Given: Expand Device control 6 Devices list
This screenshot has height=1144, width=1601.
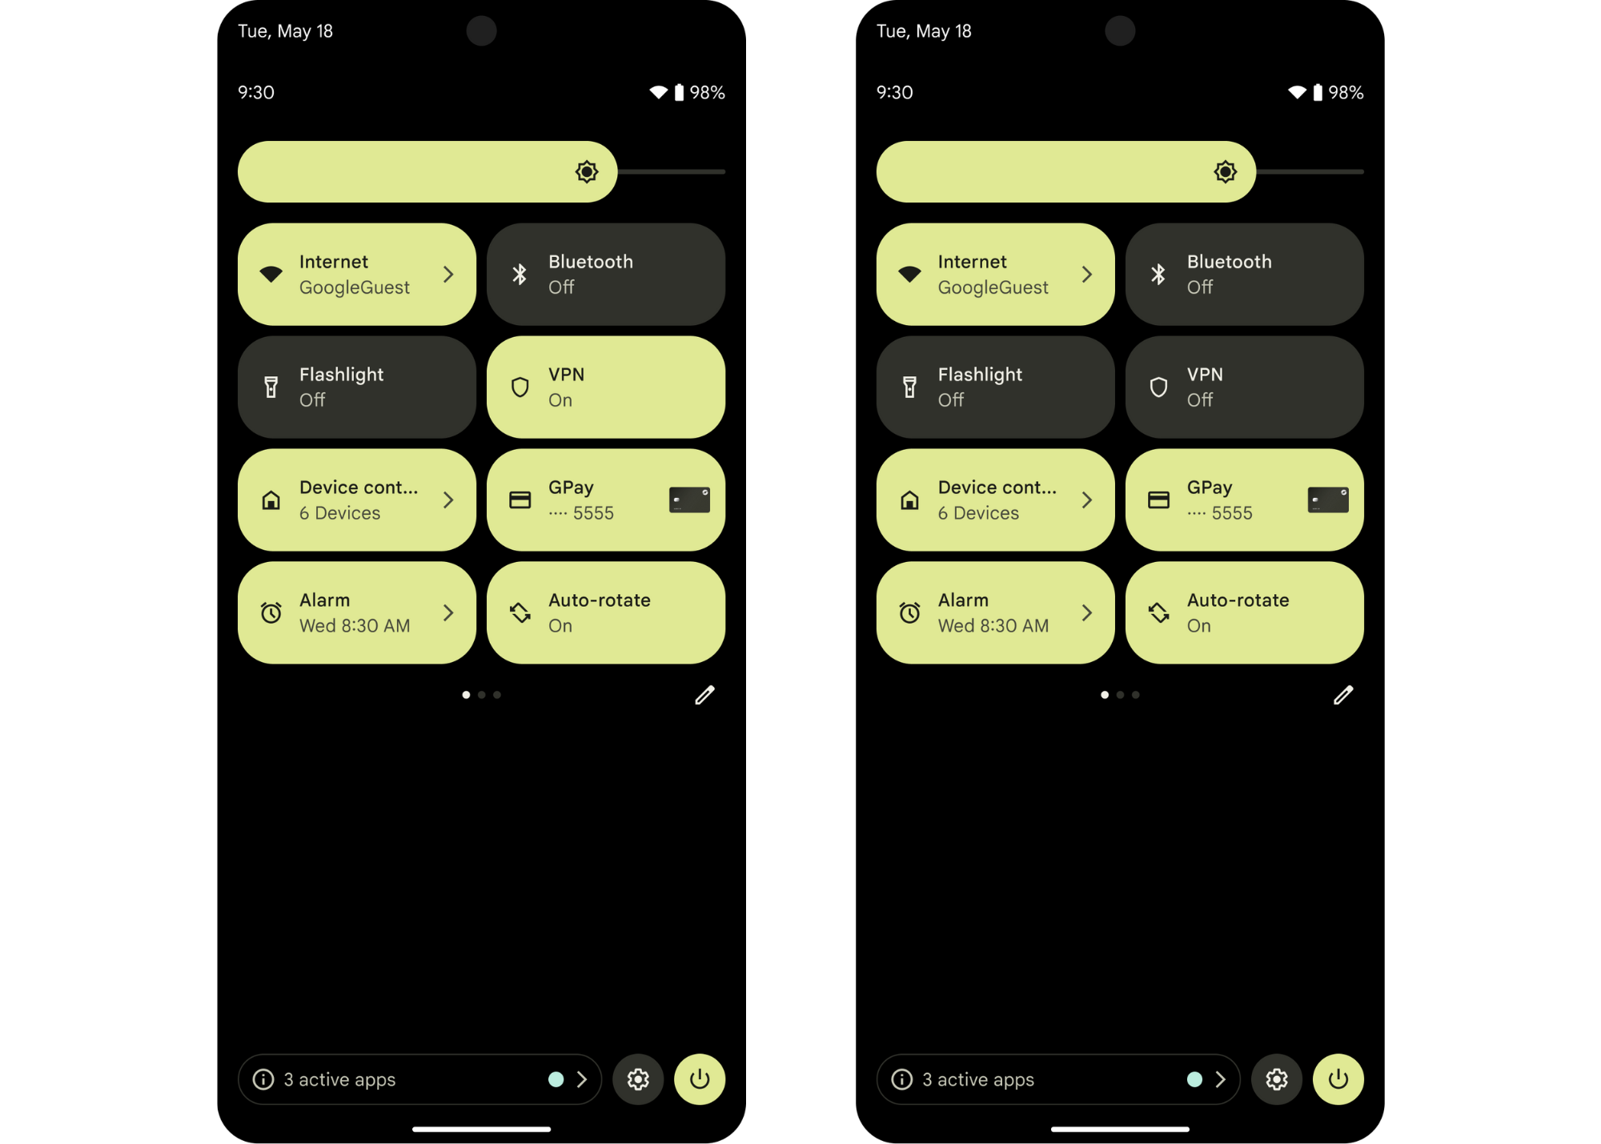Looking at the screenshot, I should pos(448,499).
